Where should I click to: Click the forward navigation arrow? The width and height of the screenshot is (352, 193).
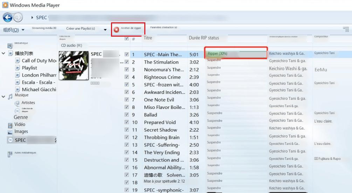(x=18, y=17)
